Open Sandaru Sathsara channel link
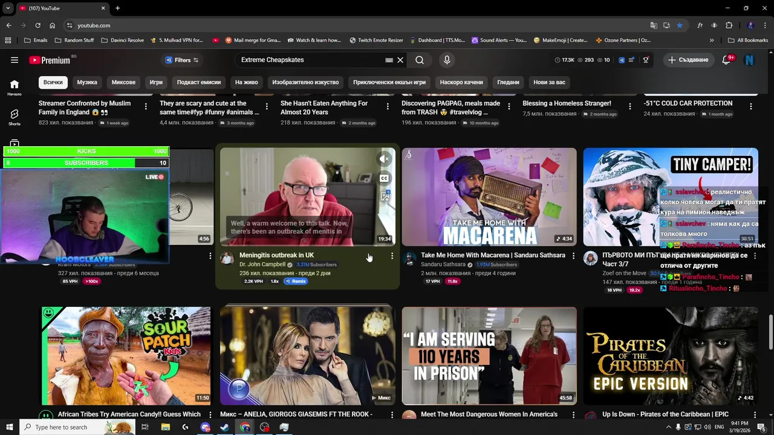The image size is (774, 435). (443, 265)
